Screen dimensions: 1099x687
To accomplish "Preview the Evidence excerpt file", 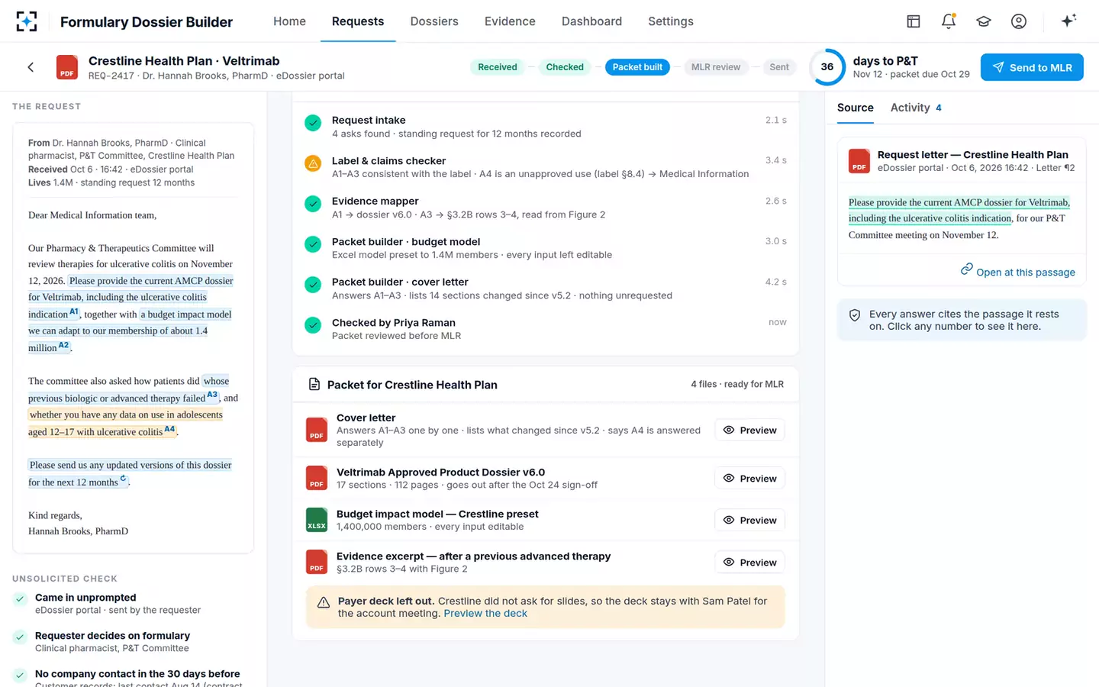I will tap(749, 562).
